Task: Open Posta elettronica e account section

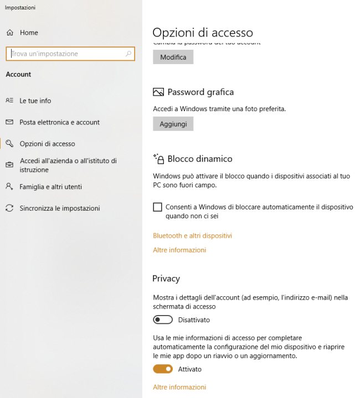Action: (x=59, y=122)
